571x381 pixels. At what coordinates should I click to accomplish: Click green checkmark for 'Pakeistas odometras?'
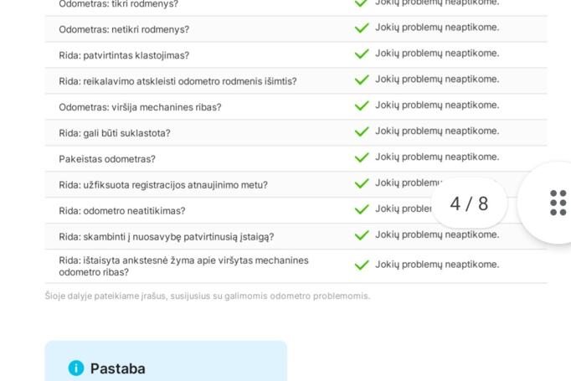[x=362, y=158]
